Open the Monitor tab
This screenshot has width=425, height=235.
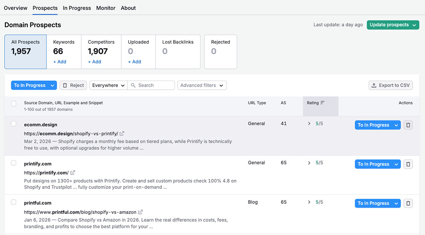[x=106, y=8]
